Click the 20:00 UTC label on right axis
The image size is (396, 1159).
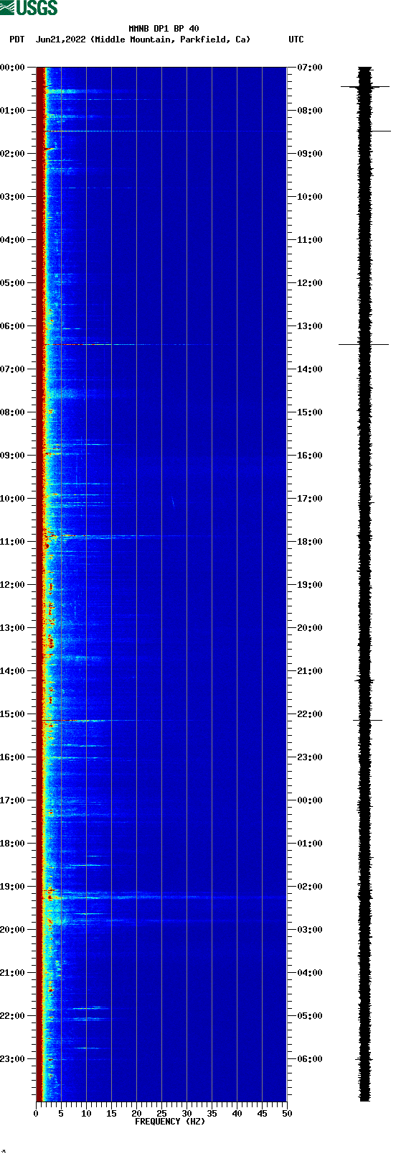point(310,628)
